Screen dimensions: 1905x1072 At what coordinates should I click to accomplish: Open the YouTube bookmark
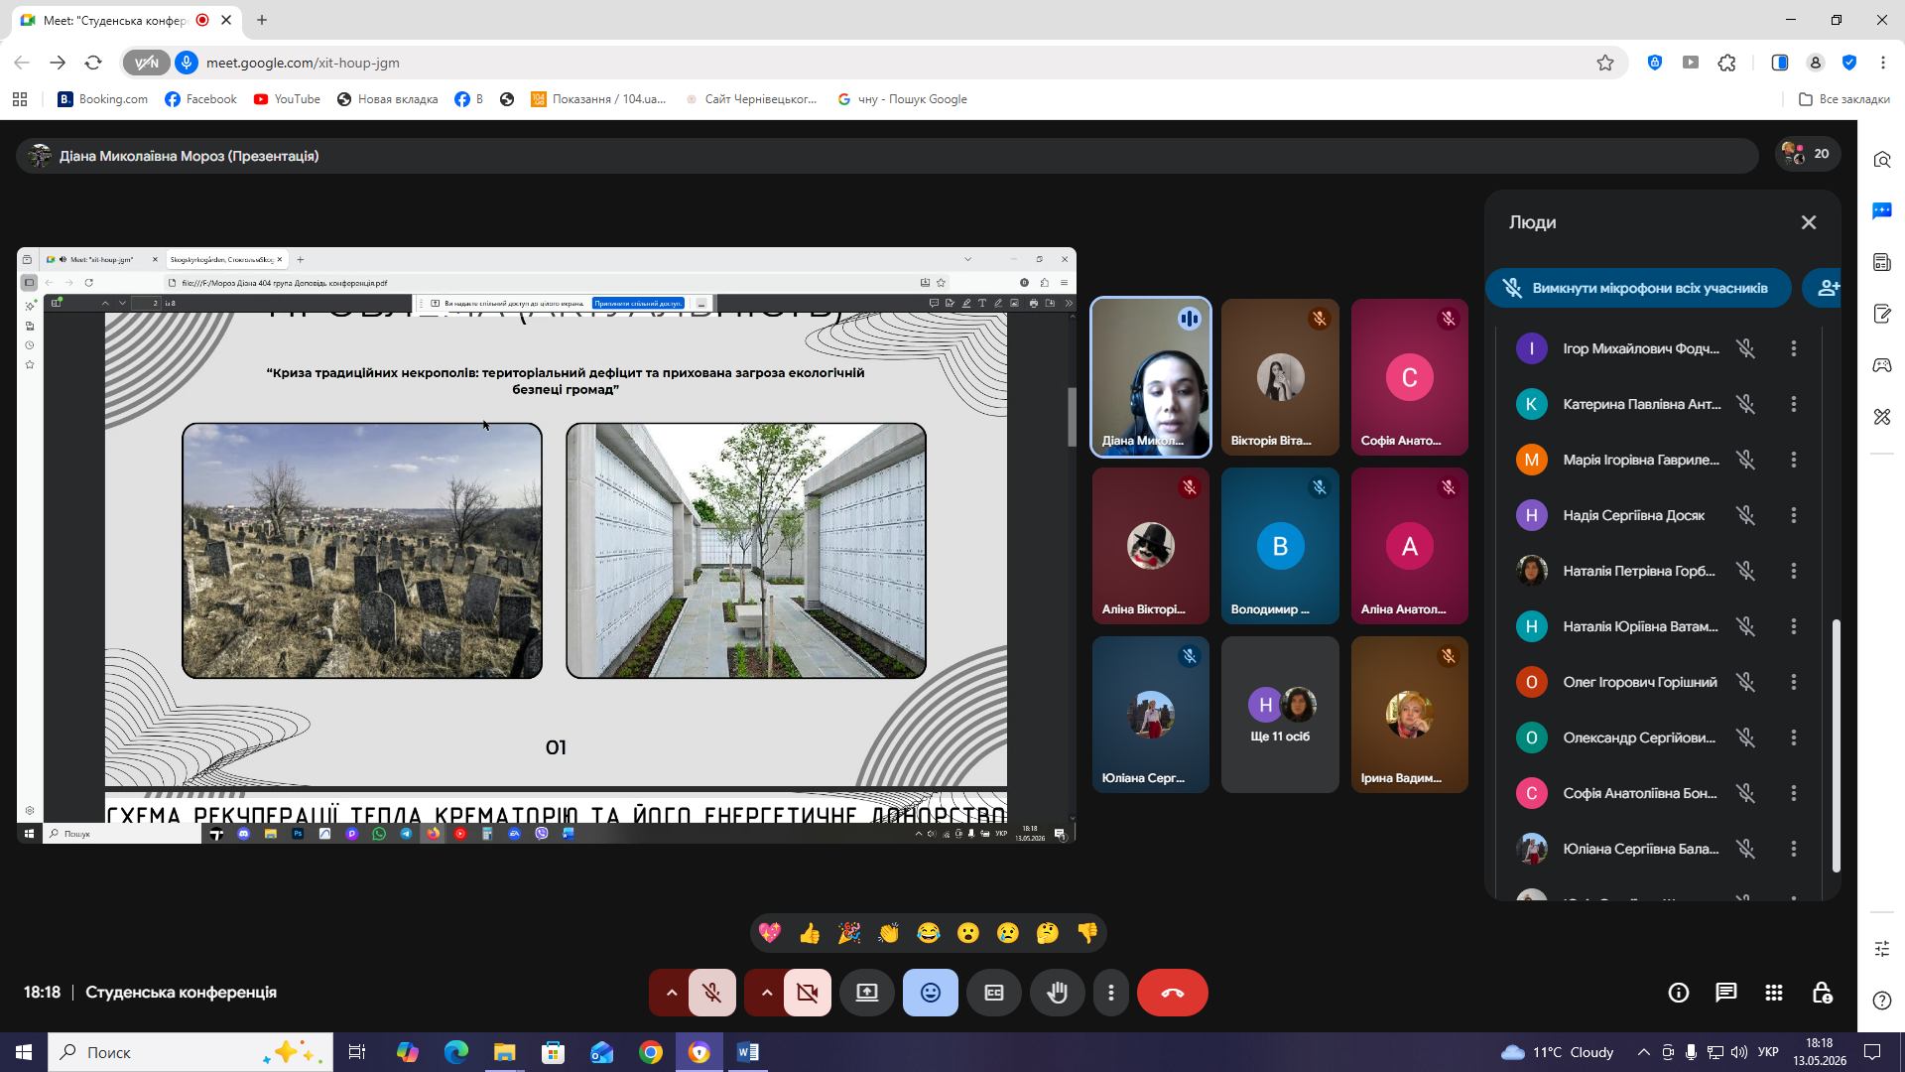(x=287, y=99)
